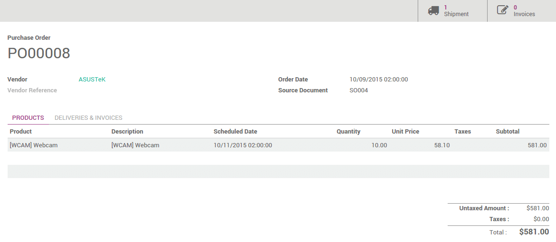This screenshot has height=242, width=556.
Task: Click the 10.00 quantity cell
Action: 379,145
